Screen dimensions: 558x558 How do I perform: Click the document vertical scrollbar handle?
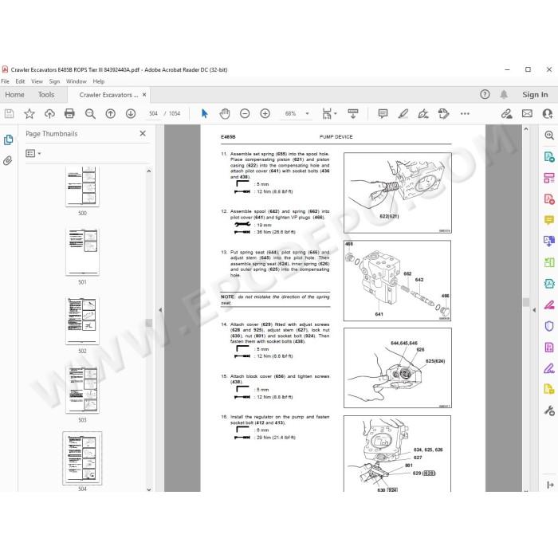[x=526, y=302]
